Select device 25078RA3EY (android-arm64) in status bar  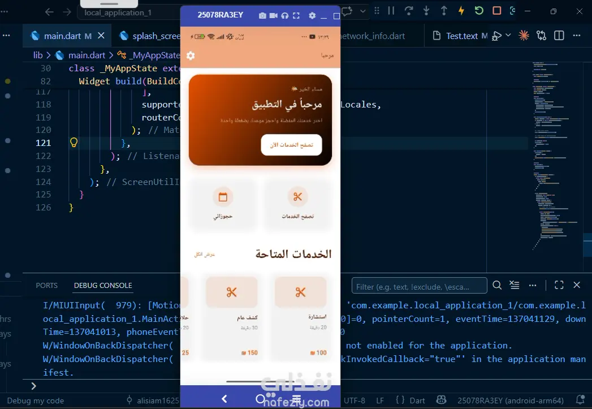(511, 401)
